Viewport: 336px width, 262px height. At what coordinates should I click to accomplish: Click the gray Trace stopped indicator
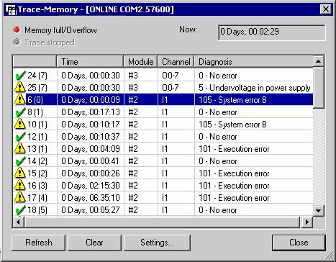tap(17, 42)
